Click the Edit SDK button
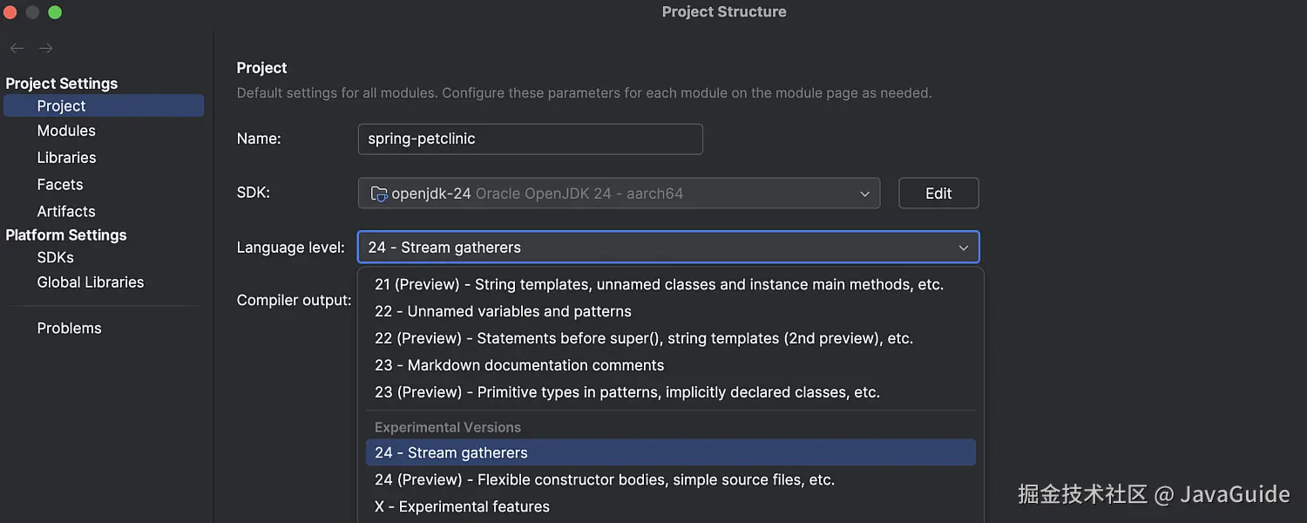Image resolution: width=1307 pixels, height=523 pixels. 938,194
